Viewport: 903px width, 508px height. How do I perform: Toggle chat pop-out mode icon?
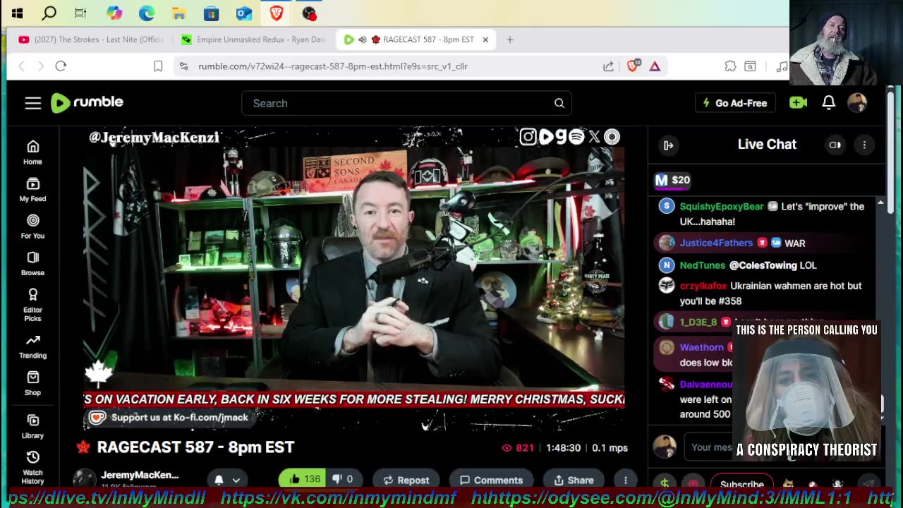[835, 145]
